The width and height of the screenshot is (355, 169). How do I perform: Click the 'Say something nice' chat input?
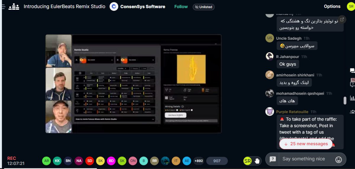pos(304,159)
